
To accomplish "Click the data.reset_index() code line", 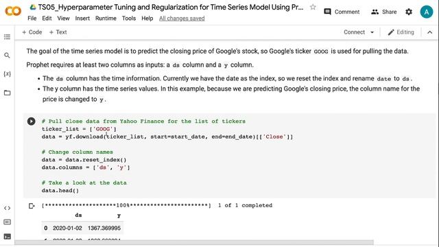I will click(x=84, y=160).
